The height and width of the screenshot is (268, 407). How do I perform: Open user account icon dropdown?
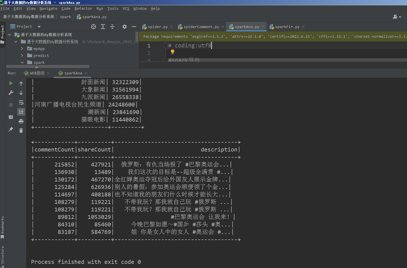(397, 17)
